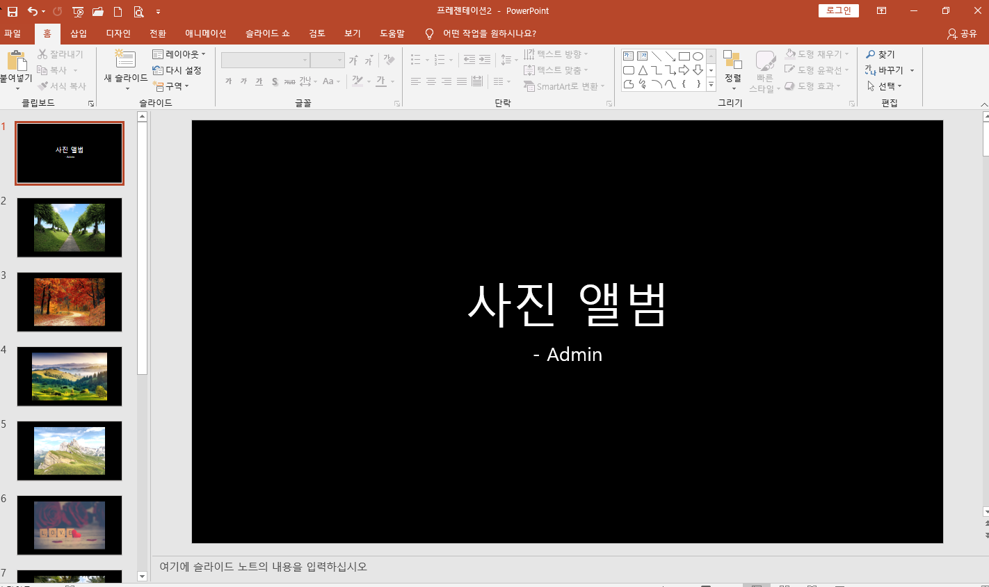The width and height of the screenshot is (989, 587).
Task: Open the 검토 review tab
Action: [x=317, y=33]
